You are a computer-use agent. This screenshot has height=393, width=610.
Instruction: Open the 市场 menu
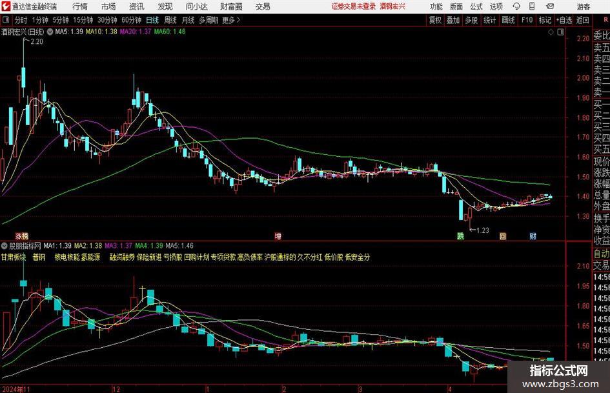tap(108, 6)
